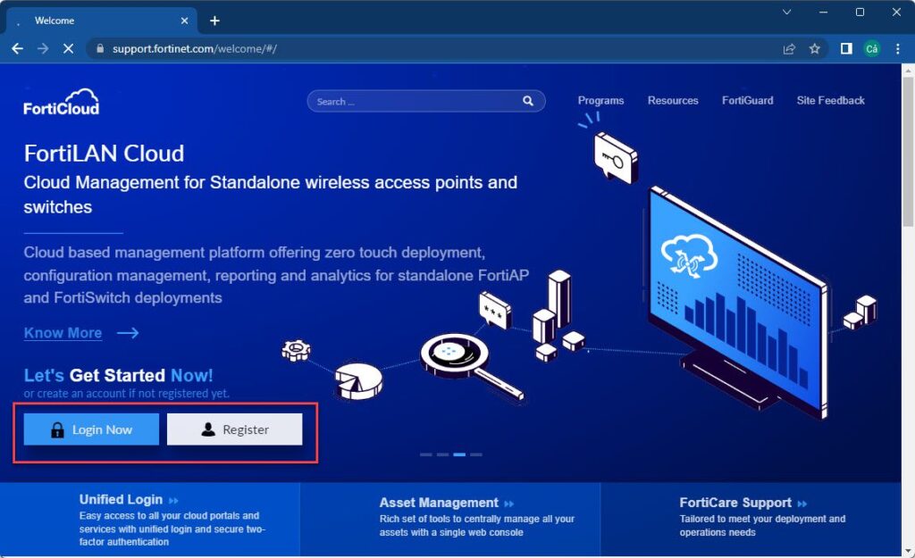The image size is (915, 558).
Task: Click the double arrow beside Asset Management
Action: tap(508, 504)
